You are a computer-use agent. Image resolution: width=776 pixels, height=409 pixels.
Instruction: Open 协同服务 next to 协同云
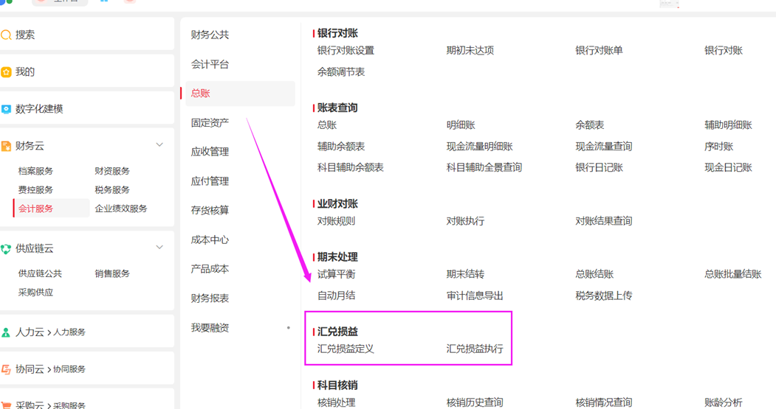click(69, 369)
